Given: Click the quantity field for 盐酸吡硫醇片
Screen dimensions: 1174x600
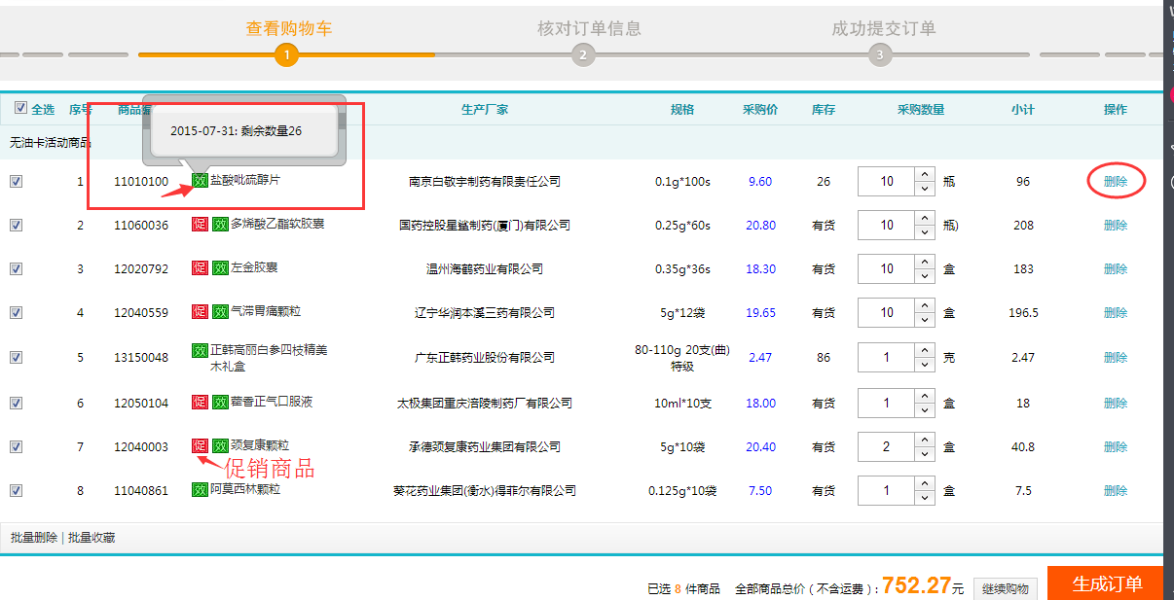Looking at the screenshot, I should pyautogui.click(x=887, y=181).
